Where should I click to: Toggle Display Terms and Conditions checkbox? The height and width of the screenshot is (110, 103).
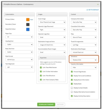(72, 76)
